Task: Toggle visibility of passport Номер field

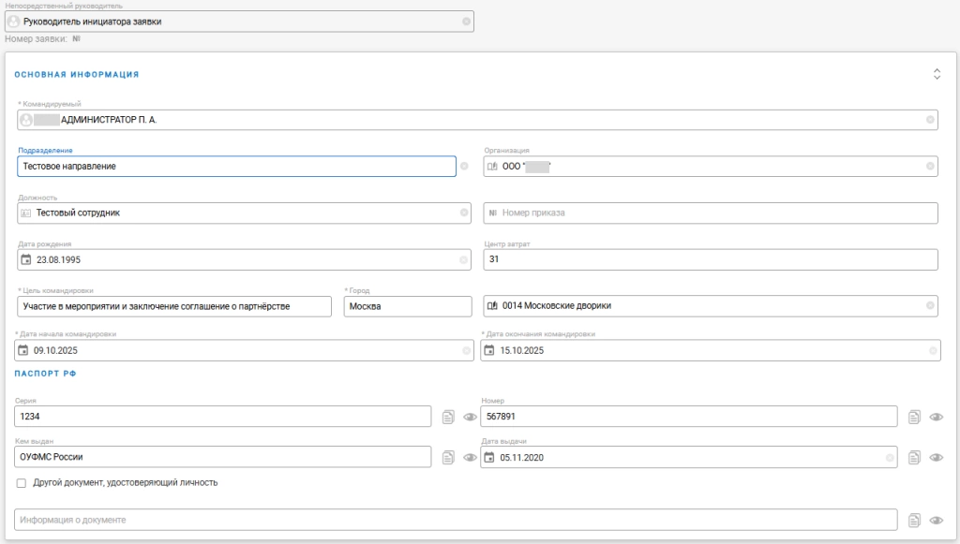Action: click(x=936, y=417)
